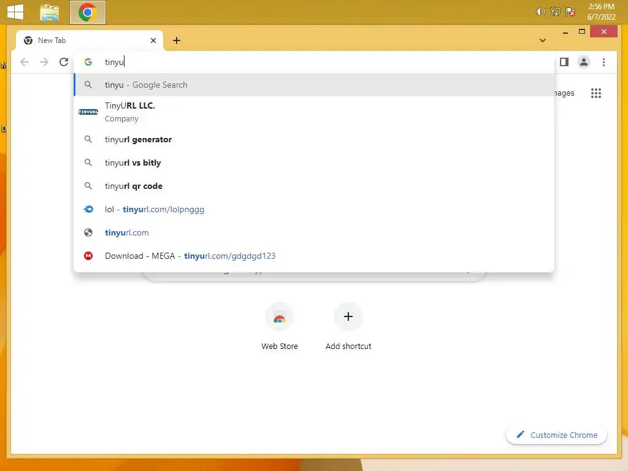628x471 pixels.
Task: Click the network tray icon
Action: click(x=555, y=12)
